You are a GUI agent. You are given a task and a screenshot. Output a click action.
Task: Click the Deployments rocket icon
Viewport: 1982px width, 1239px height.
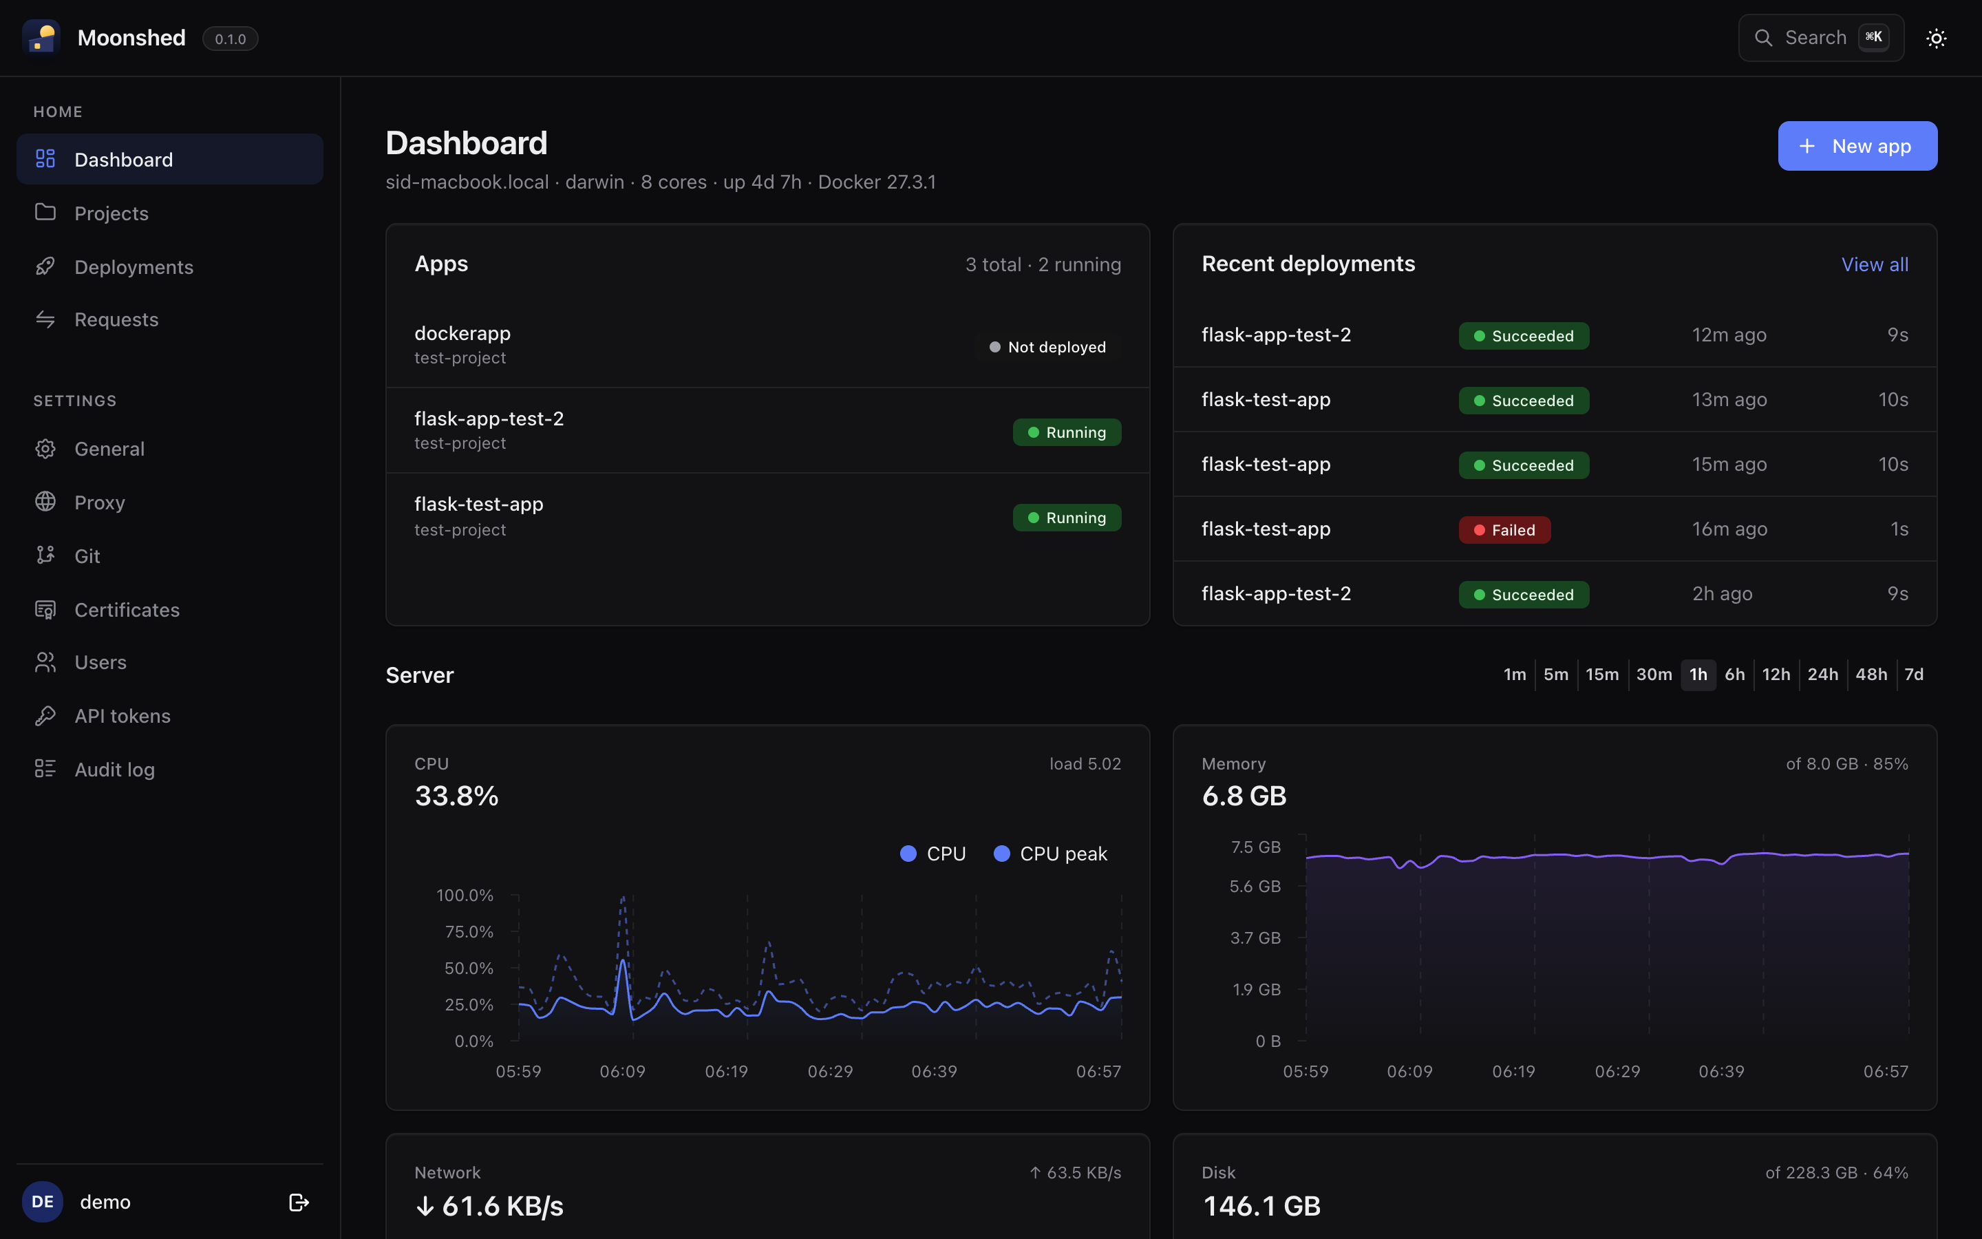[x=46, y=266]
